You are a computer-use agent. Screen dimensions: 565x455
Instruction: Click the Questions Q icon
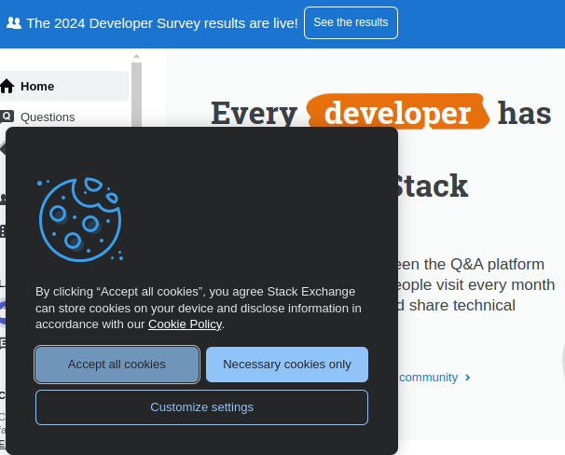[x=7, y=117]
